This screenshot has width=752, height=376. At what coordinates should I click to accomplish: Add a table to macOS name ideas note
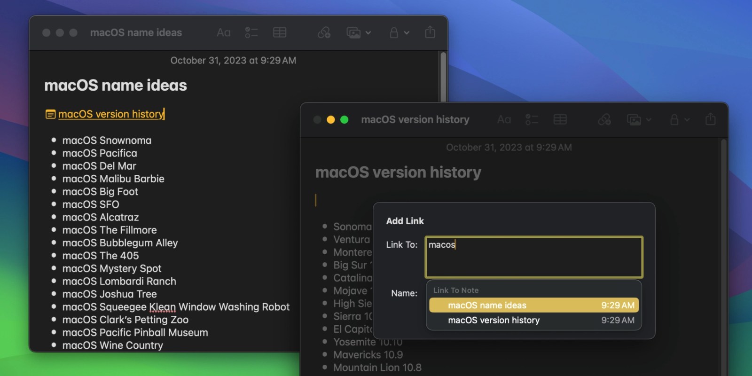(280, 33)
